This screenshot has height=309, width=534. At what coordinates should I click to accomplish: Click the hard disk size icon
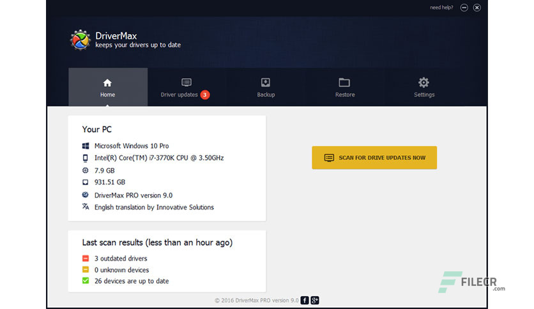click(86, 182)
